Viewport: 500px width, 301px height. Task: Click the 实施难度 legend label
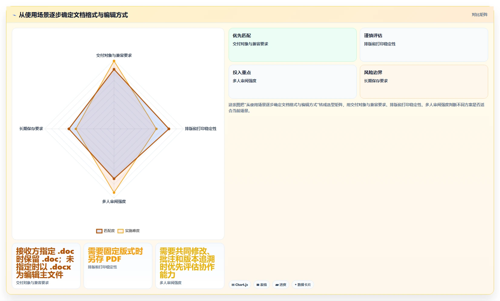click(132, 231)
